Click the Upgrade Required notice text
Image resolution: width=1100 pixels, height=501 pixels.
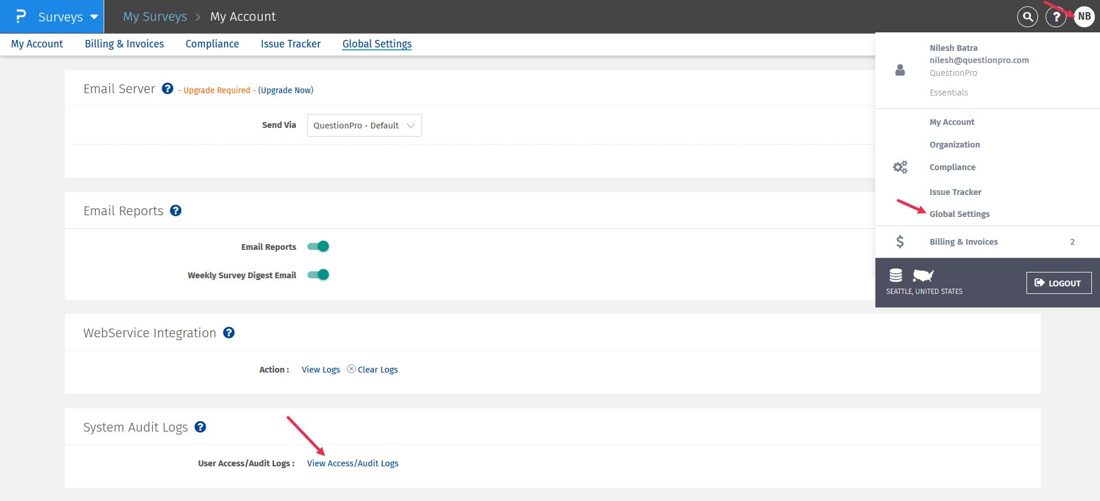point(217,90)
